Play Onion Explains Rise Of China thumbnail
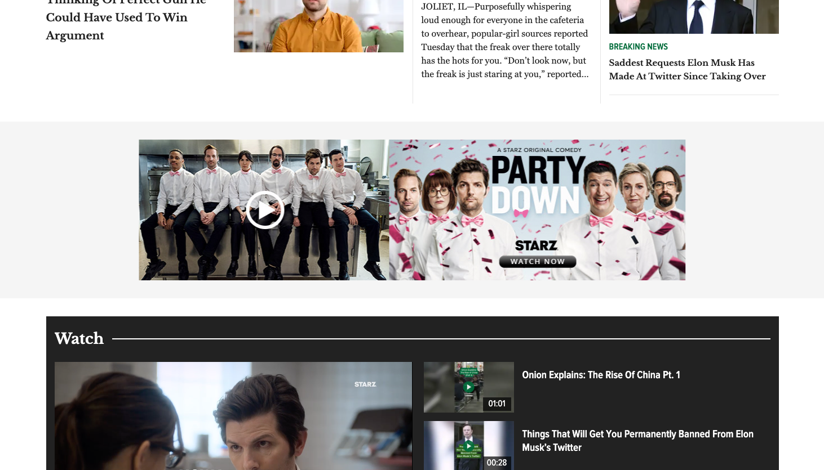This screenshot has width=824, height=470. click(x=468, y=387)
